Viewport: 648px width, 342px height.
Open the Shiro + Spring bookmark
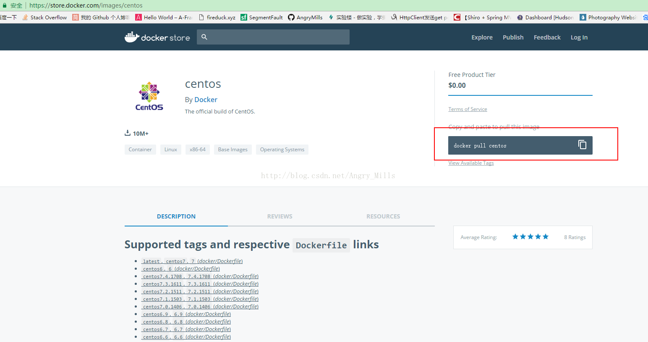[483, 17]
